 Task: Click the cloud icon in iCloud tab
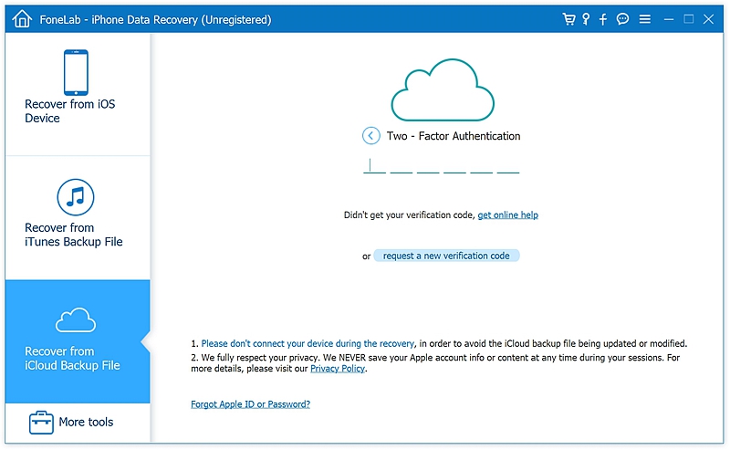(76, 320)
